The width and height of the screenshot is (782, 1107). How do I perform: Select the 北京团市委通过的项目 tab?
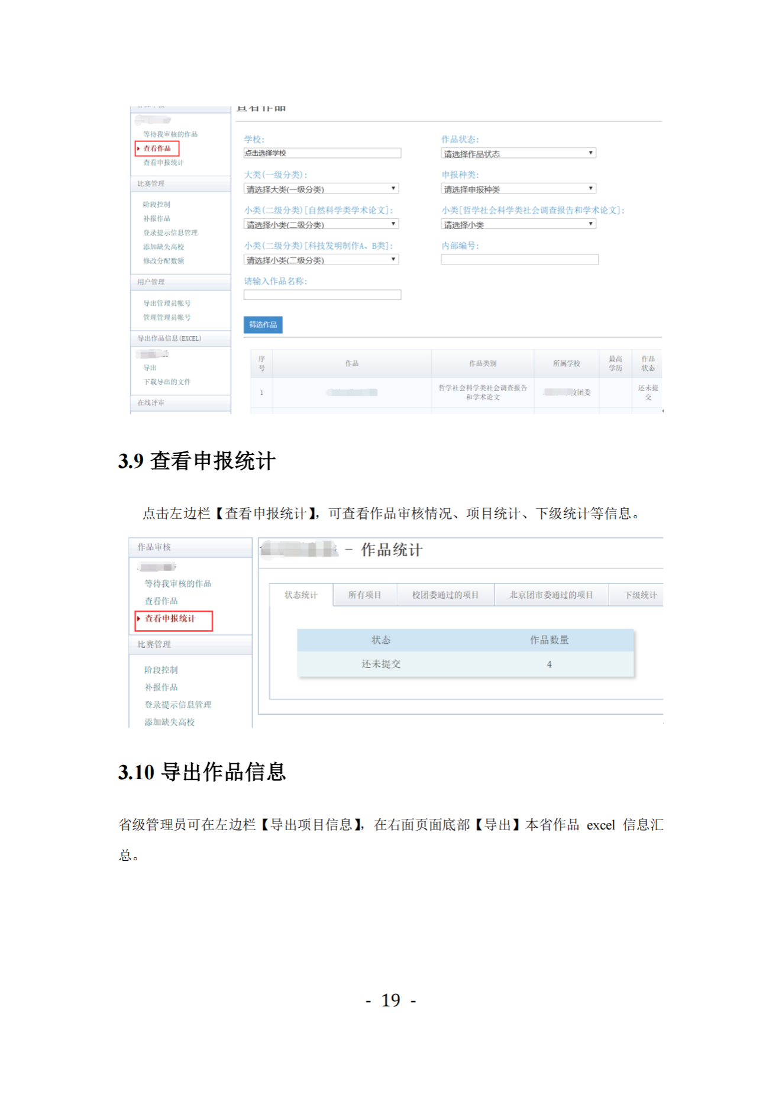pyautogui.click(x=551, y=595)
